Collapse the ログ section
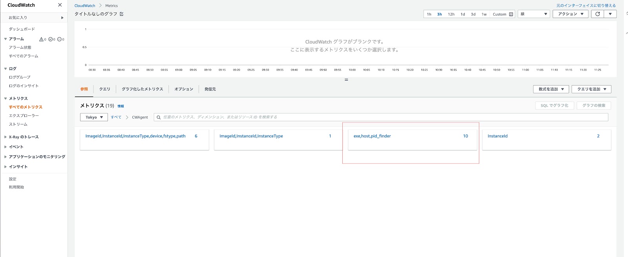628x257 pixels. point(5,69)
